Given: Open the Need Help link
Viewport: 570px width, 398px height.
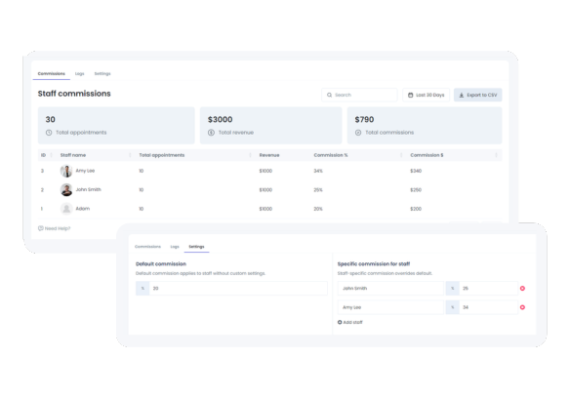Looking at the screenshot, I should point(58,228).
